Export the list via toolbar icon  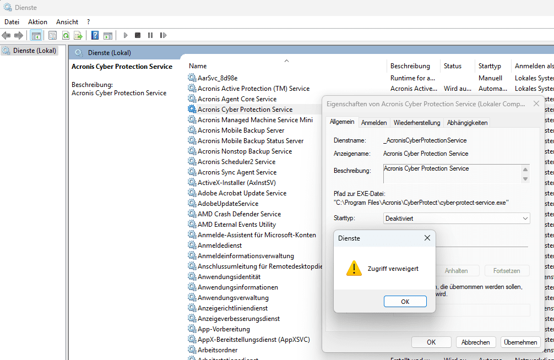click(78, 35)
